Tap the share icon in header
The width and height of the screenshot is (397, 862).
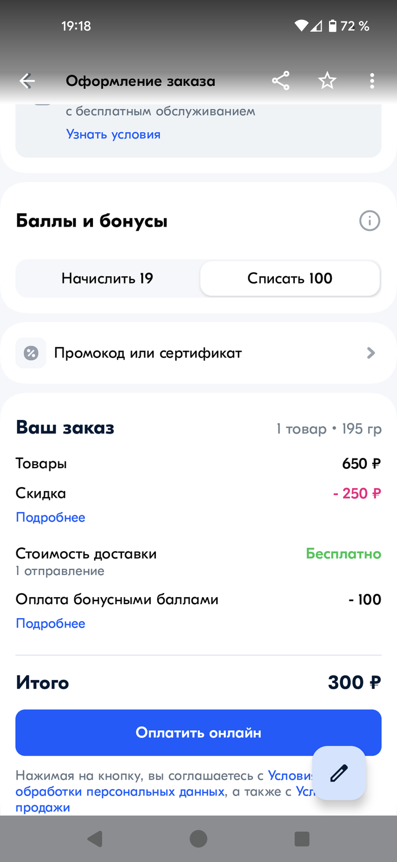pos(281,81)
